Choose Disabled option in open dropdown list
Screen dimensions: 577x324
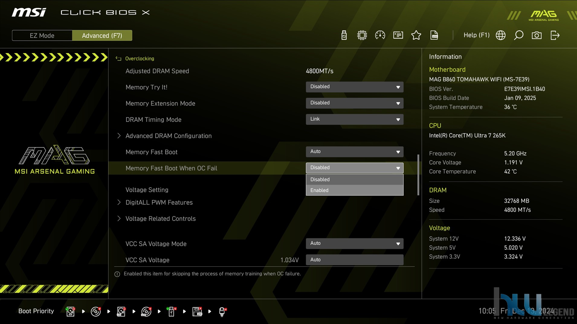click(x=354, y=179)
